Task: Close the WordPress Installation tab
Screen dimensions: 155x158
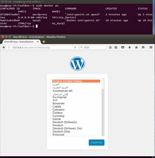Action: 38,42
